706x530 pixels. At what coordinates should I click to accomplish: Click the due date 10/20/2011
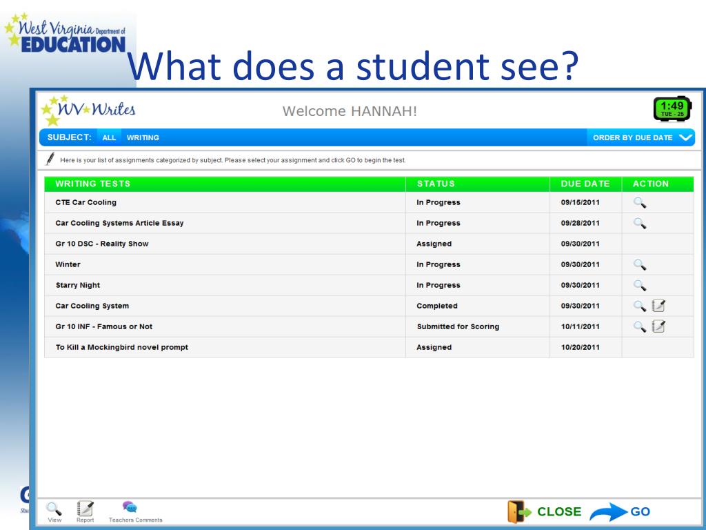pyautogui.click(x=581, y=348)
